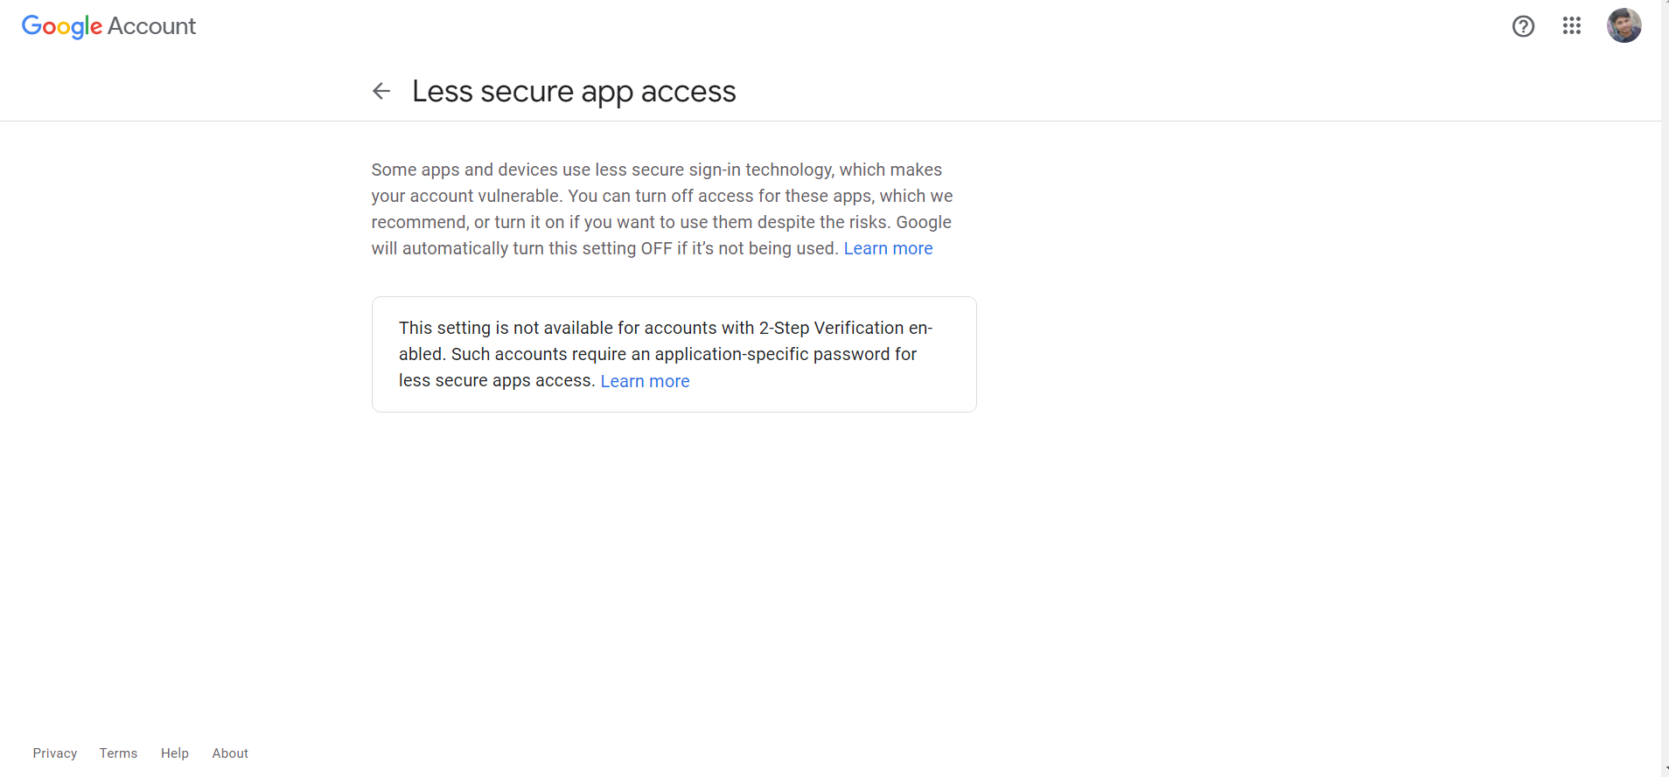The width and height of the screenshot is (1669, 777).
Task: Click the vertical scrollbar track on right edge
Action: pyautogui.click(x=1665, y=385)
